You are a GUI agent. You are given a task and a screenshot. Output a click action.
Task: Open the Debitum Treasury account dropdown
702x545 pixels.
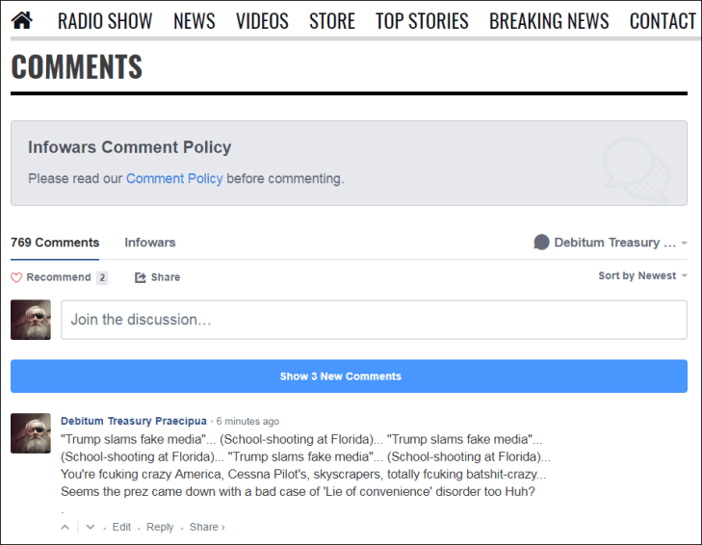(x=611, y=243)
